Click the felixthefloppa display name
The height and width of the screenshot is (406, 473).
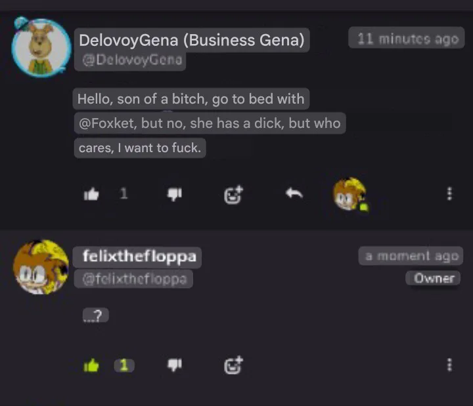click(x=139, y=256)
